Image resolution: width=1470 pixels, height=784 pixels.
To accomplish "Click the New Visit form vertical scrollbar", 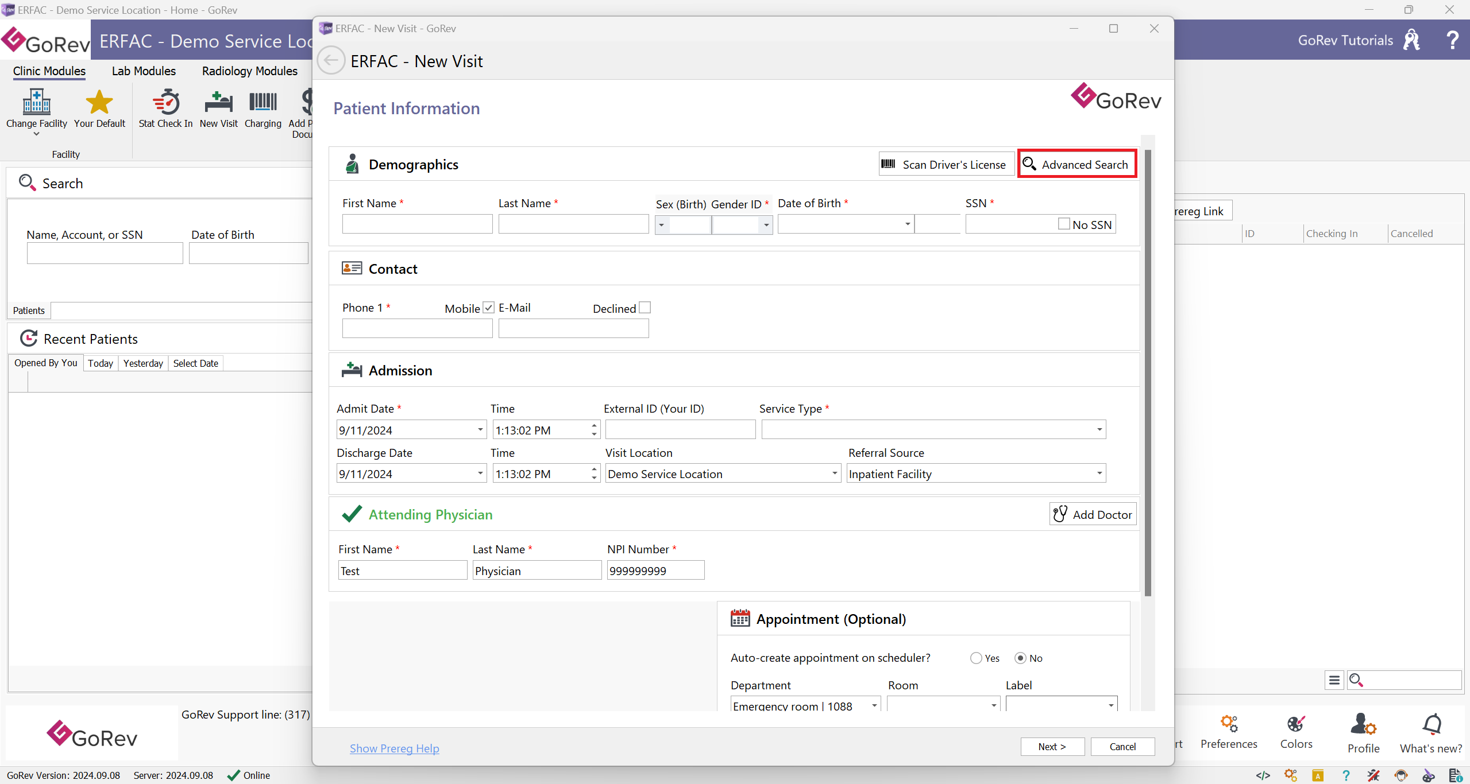I will [x=1148, y=373].
